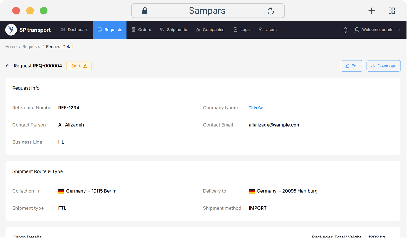Click the HL business line value
407x238 pixels.
point(61,142)
